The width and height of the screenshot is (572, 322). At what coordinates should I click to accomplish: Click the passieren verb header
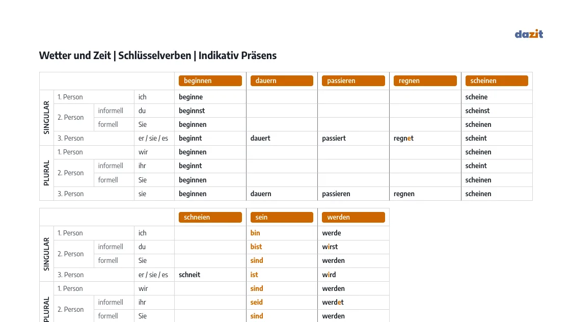(x=353, y=81)
